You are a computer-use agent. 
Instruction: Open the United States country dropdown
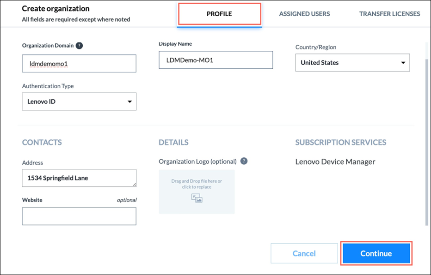(x=352, y=62)
